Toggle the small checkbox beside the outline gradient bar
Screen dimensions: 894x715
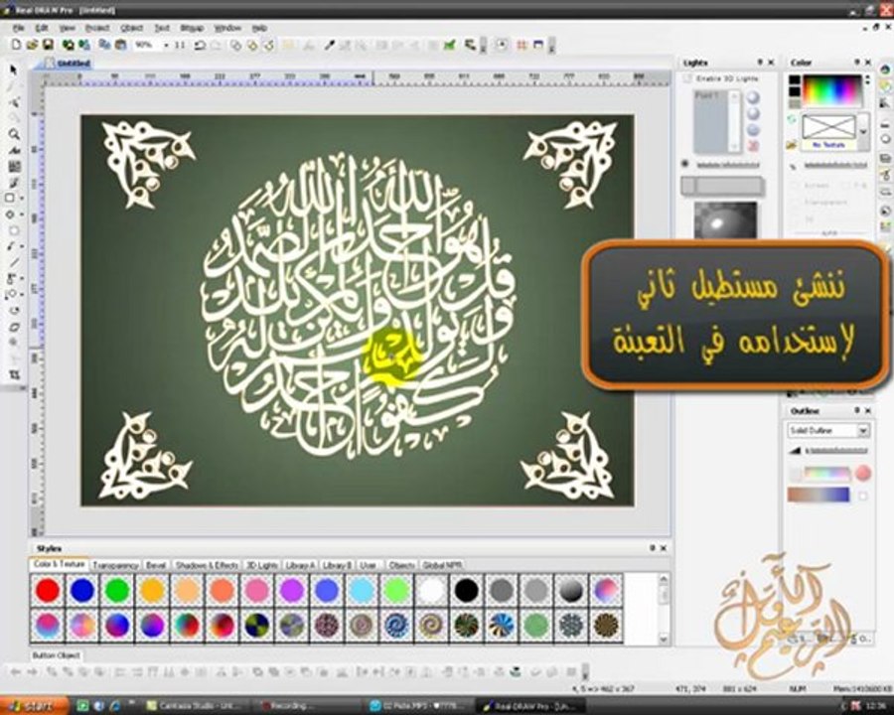(862, 496)
